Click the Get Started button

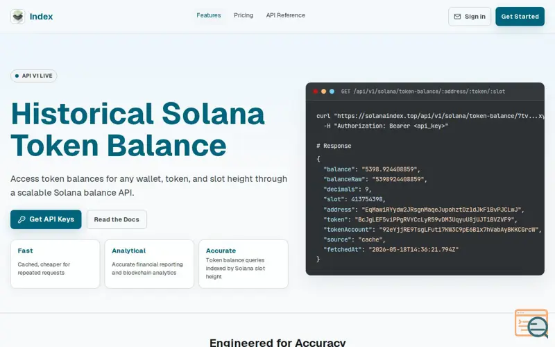click(x=520, y=17)
